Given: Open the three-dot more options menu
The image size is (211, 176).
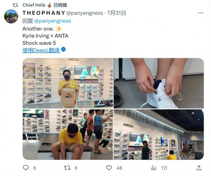Looking at the screenshot, I should coord(201,13).
